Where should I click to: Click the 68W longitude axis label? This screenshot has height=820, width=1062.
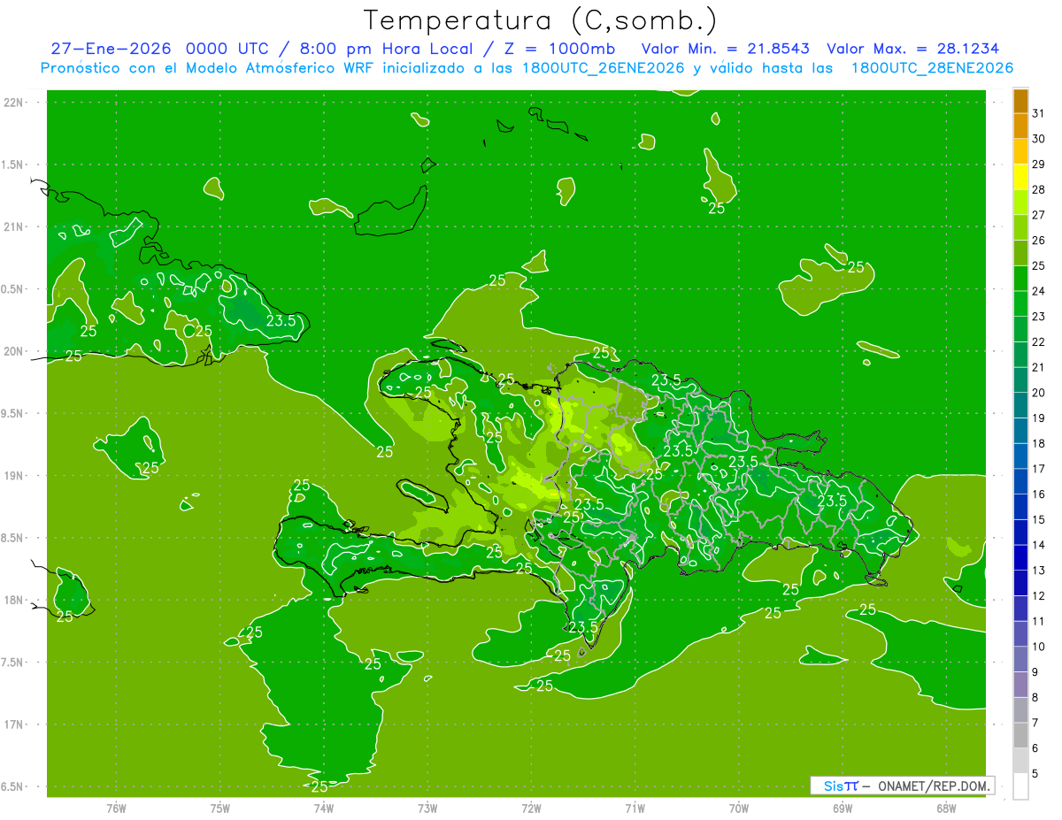(x=946, y=809)
